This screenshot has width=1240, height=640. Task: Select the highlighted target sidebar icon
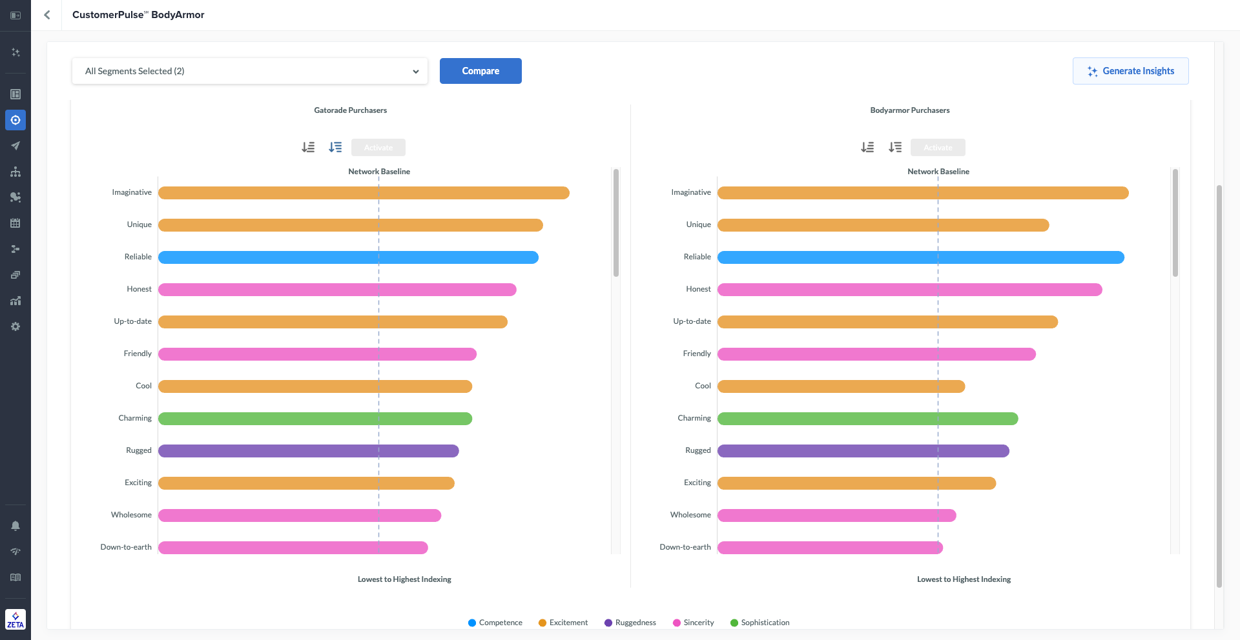(15, 120)
